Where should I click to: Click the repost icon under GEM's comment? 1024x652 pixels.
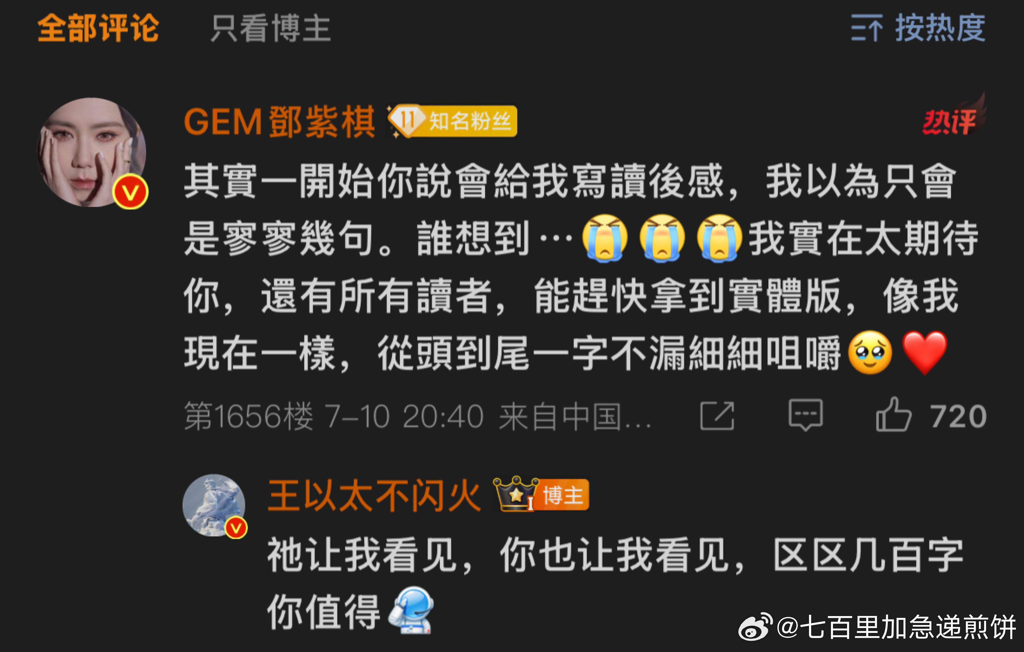(717, 416)
